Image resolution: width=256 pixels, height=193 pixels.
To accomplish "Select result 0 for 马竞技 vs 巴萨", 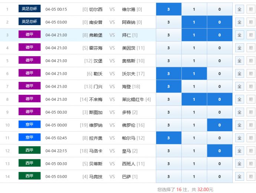I will coord(219,177).
